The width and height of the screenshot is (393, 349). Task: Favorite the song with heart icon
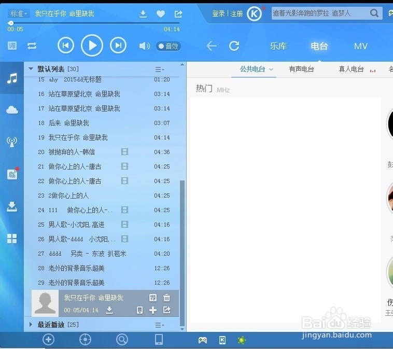161,14
